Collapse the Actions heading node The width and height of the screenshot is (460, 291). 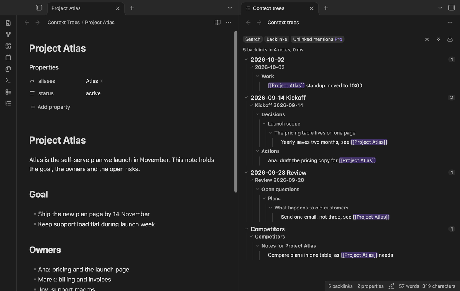(258, 151)
